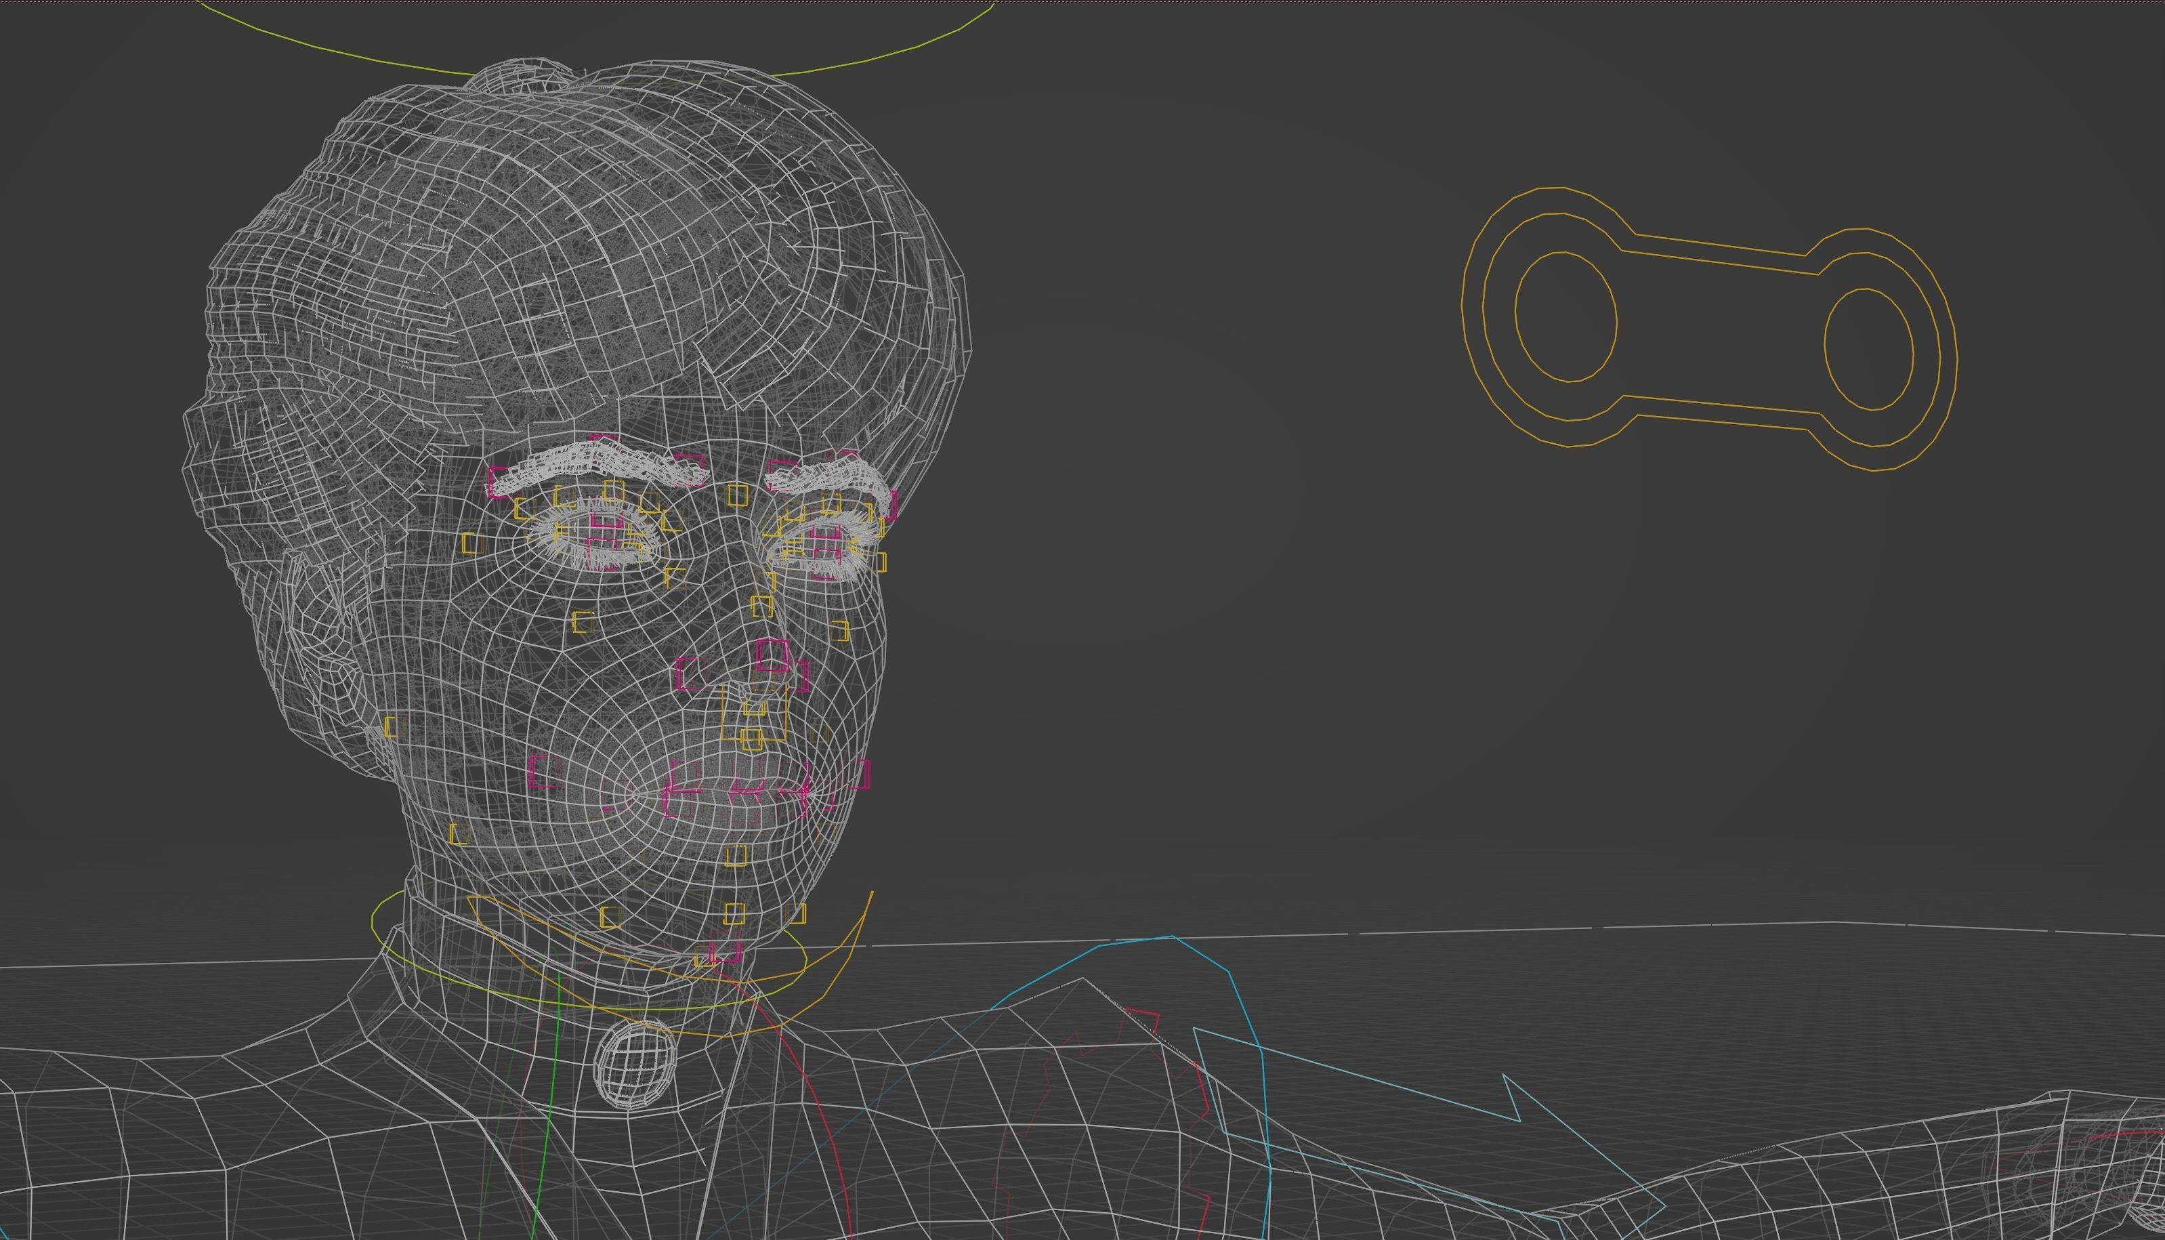This screenshot has height=1240, width=2165.
Task: Select the yellow cheek square below the left eye
Action: pos(583,622)
